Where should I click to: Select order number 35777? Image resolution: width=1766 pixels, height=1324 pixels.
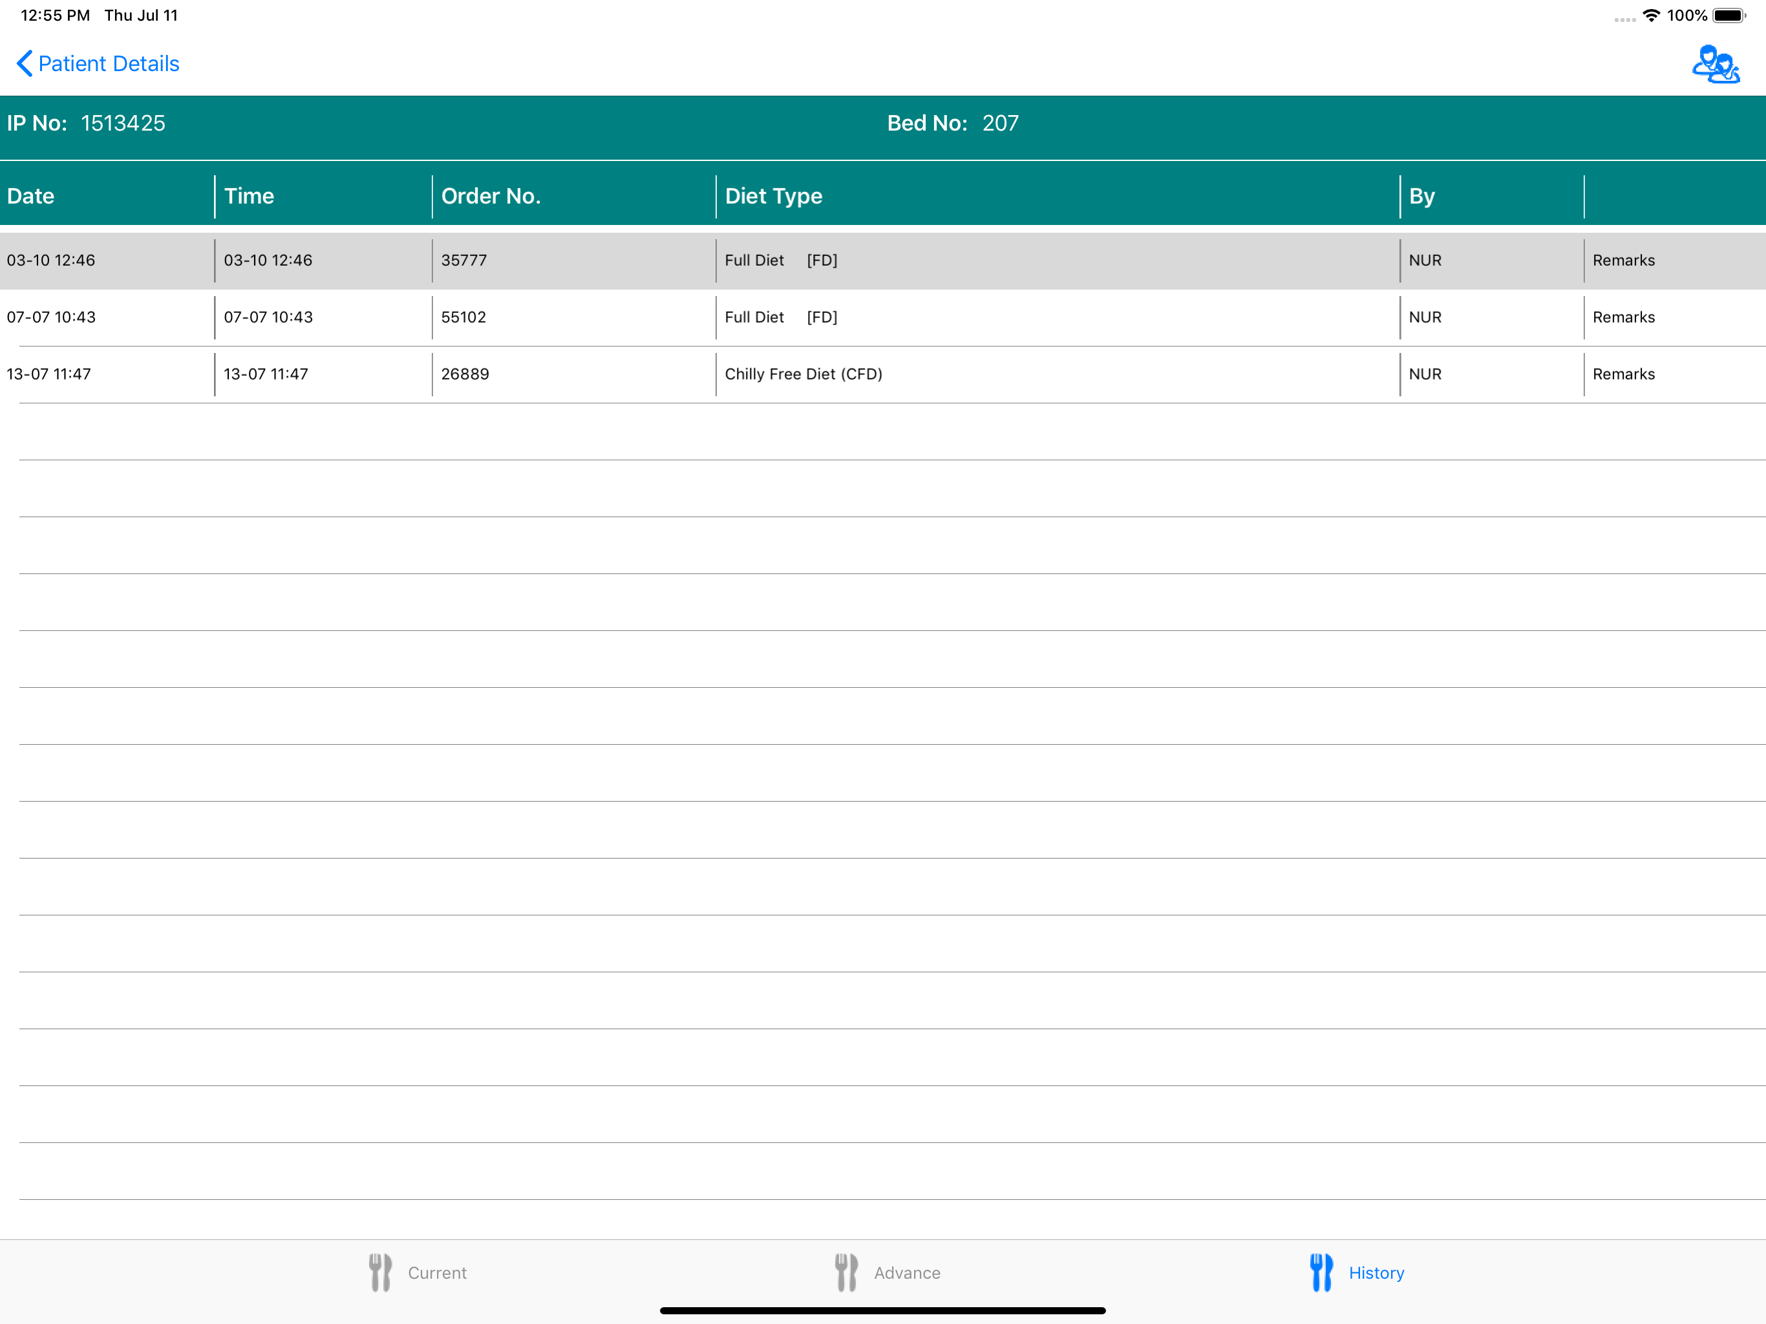(x=464, y=261)
